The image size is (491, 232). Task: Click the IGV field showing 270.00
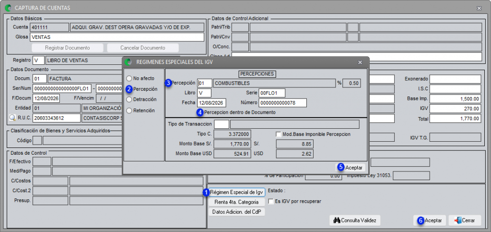455,109
